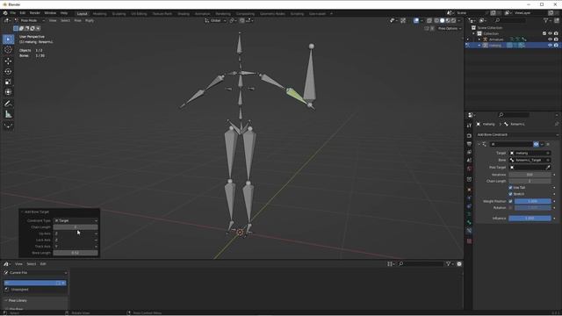Screen dimensions: 562x316
Task: Toggle viewport overlays button
Action: point(416,21)
